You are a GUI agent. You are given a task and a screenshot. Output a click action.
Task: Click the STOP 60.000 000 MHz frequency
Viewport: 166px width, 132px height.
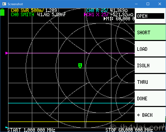click(x=129, y=130)
